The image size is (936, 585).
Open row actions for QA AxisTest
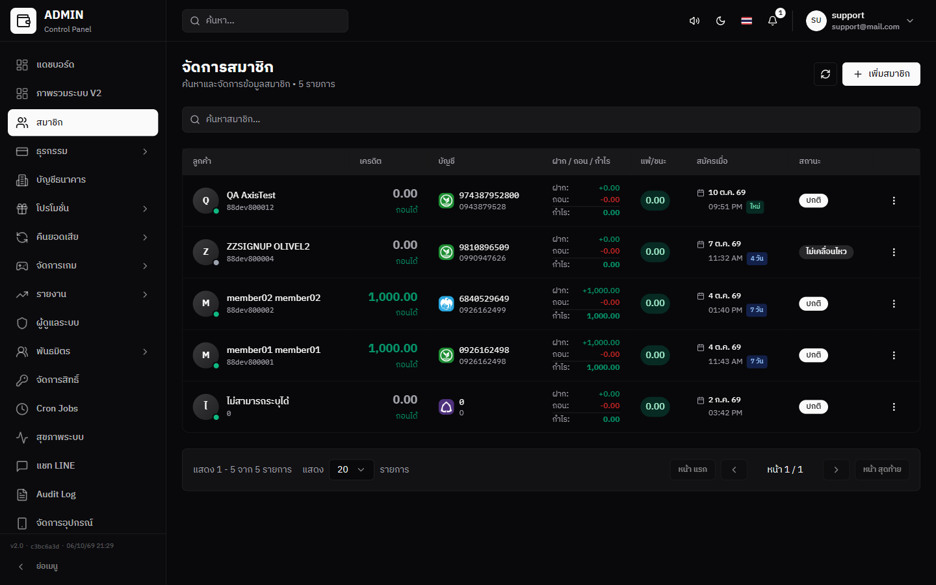(x=894, y=201)
